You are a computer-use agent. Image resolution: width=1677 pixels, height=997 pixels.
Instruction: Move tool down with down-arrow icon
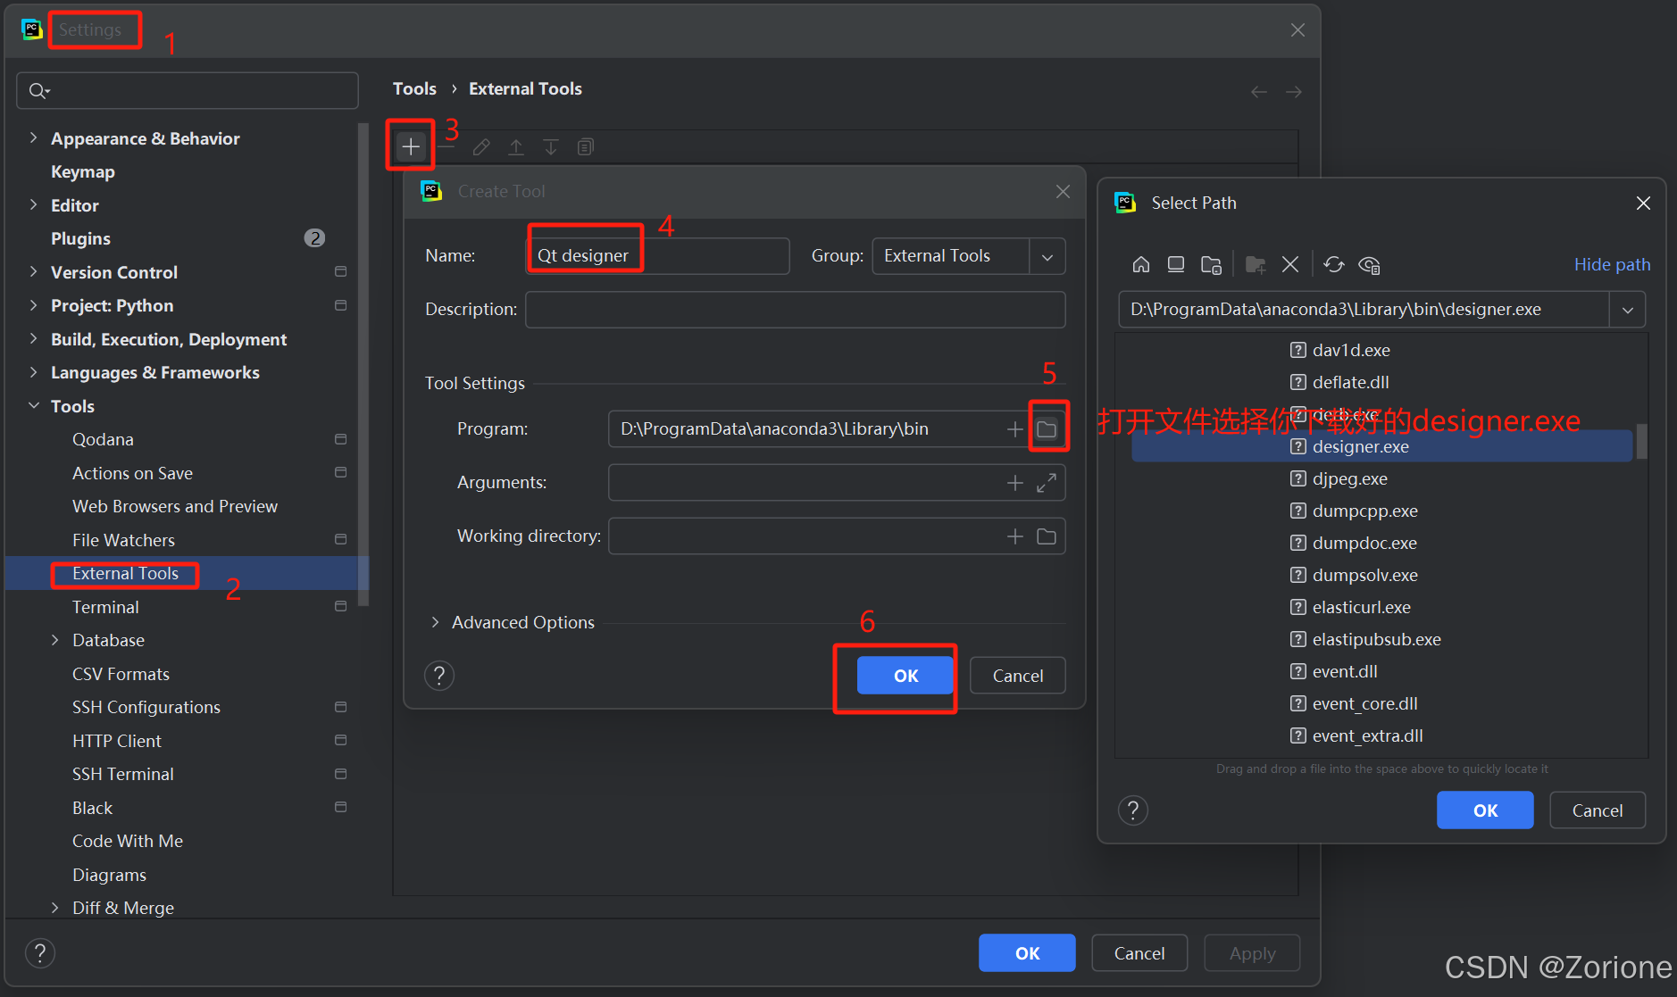(551, 147)
